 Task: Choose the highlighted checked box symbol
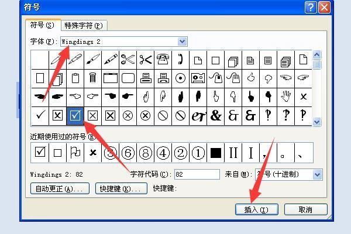coord(75,116)
